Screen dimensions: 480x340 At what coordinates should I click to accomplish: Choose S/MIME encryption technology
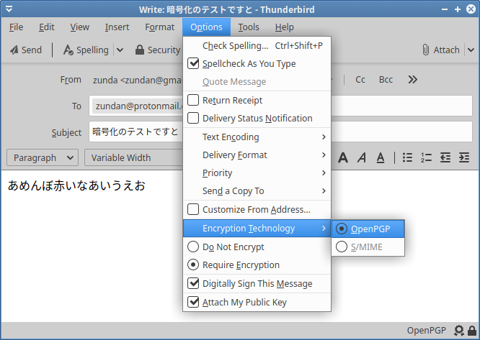368,247
